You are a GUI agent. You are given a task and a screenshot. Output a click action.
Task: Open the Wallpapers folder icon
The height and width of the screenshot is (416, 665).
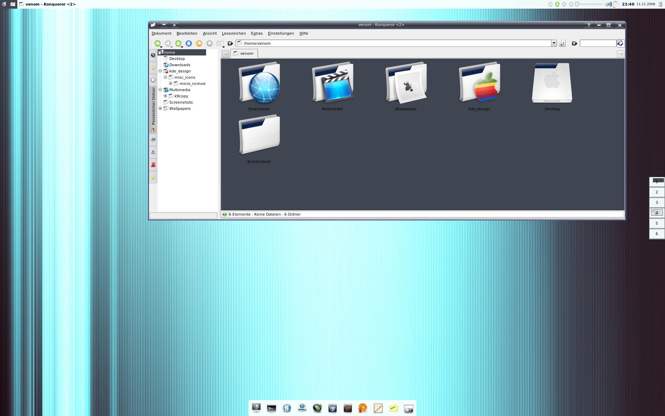(x=406, y=83)
